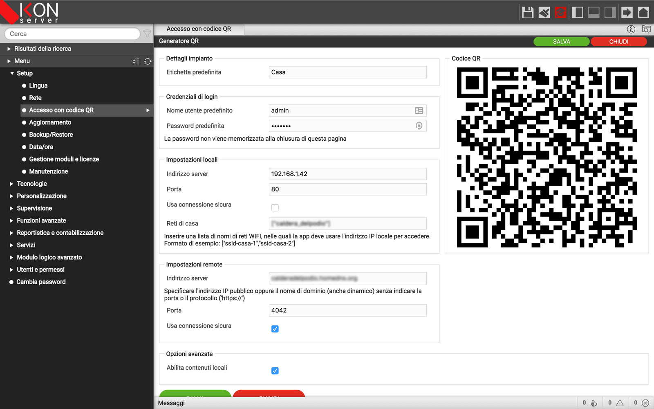The height and width of the screenshot is (409, 654).
Task: Enable local Usa connessione sicura checkbox
Action: [275, 208]
